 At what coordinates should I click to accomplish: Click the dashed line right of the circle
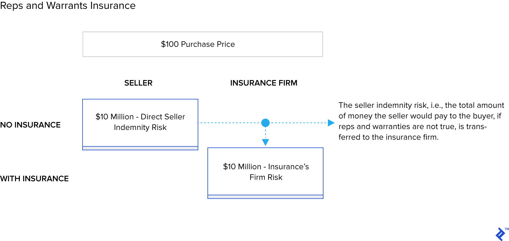pyautogui.click(x=298, y=123)
